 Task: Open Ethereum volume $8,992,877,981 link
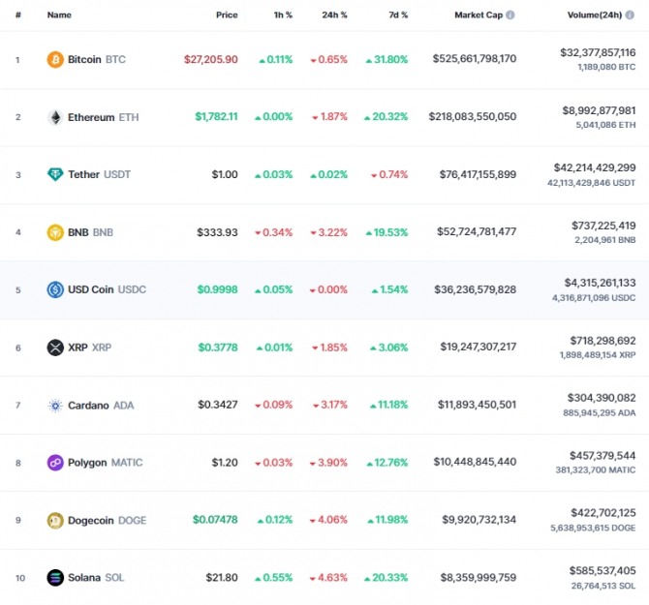point(599,110)
